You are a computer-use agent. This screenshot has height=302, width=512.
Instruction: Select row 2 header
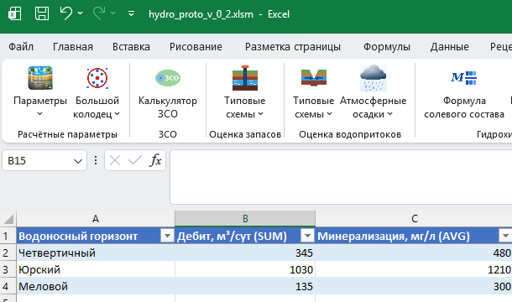8,253
